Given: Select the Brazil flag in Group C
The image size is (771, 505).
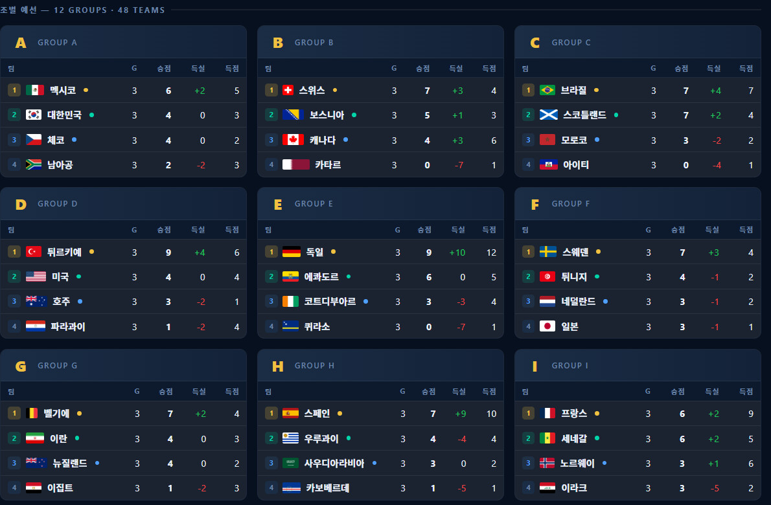Looking at the screenshot, I should click(x=547, y=90).
